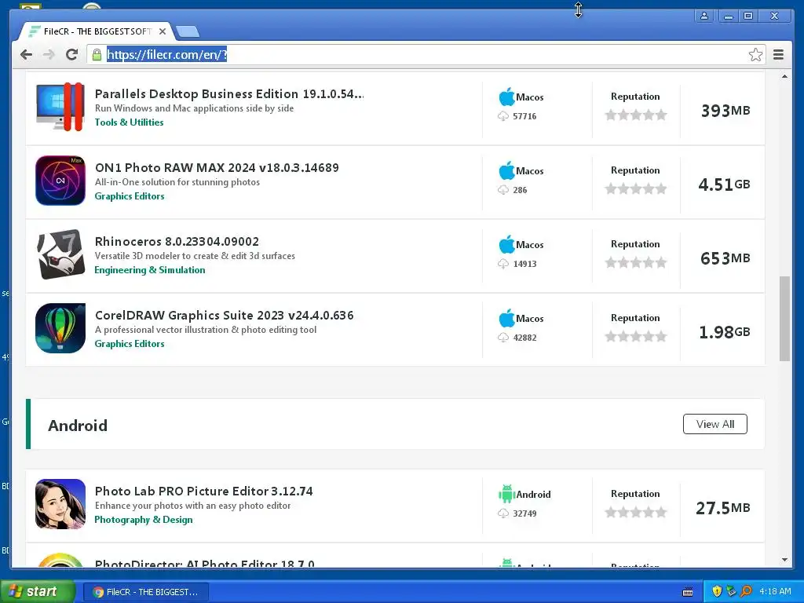The width and height of the screenshot is (804, 603).
Task: Select the FileCR browser tab
Action: [97, 31]
